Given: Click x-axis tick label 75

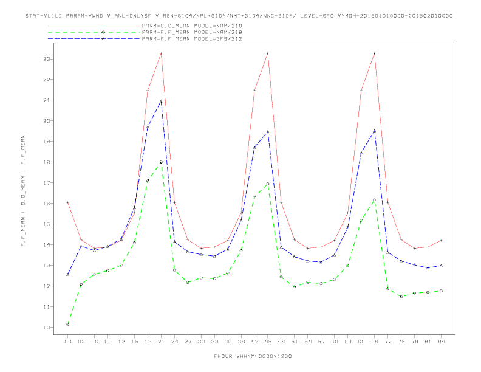Looking at the screenshot, I should tap(401, 342).
